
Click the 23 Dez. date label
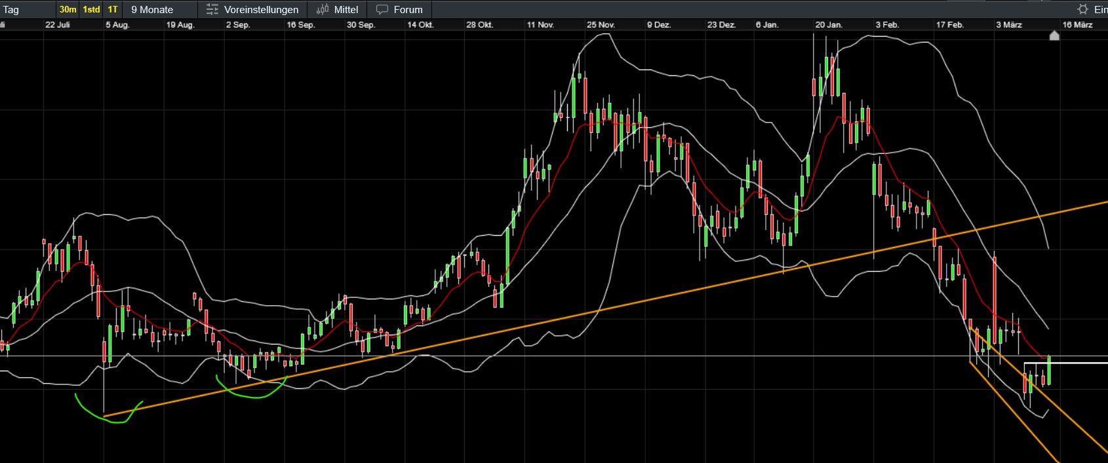(721, 25)
